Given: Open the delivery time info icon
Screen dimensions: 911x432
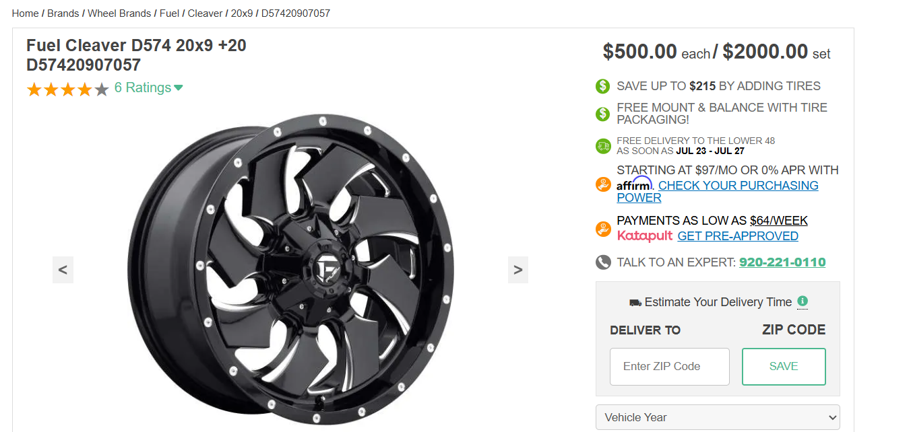Looking at the screenshot, I should click(x=803, y=301).
